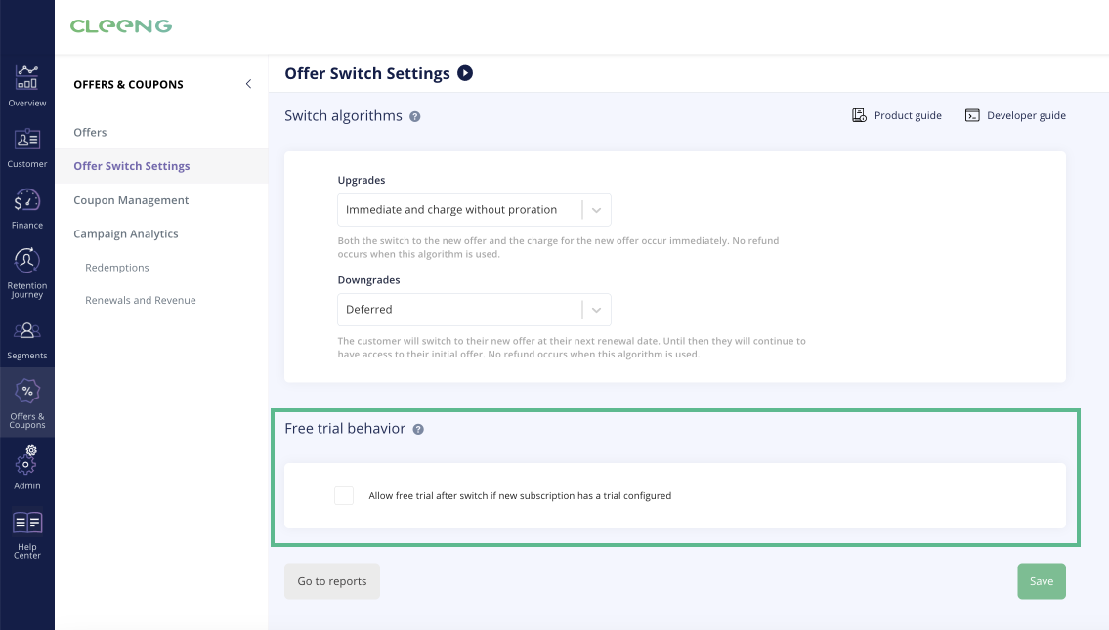This screenshot has width=1109, height=630.
Task: Open the Upgrades algorithm dropdown
Action: (x=474, y=210)
